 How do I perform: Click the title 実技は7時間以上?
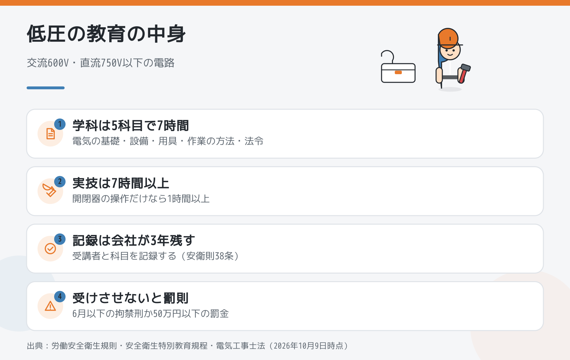[121, 183]
